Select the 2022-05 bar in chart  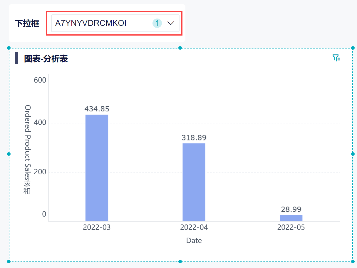(291, 218)
